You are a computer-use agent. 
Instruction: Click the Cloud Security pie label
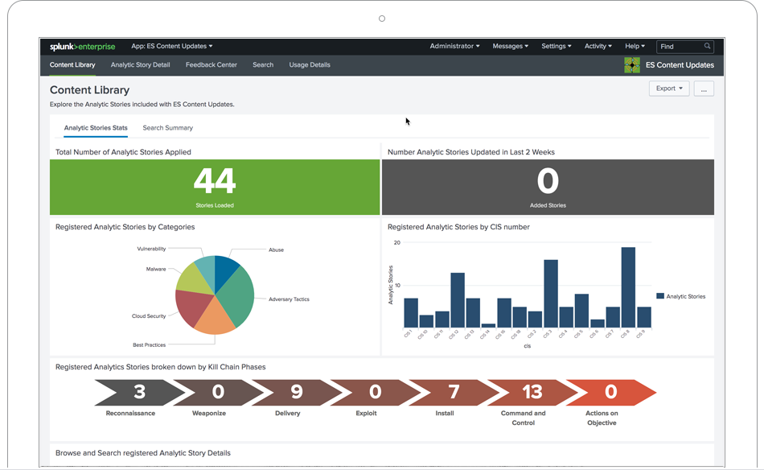tap(149, 316)
